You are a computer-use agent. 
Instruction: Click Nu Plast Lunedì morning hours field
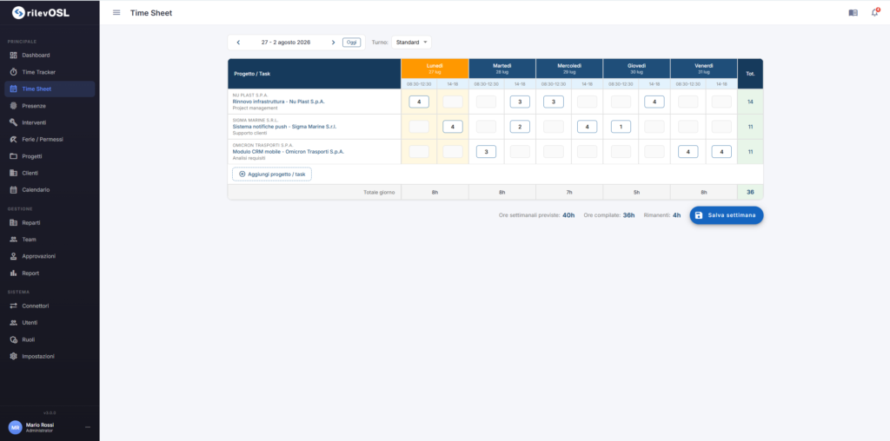tap(419, 102)
